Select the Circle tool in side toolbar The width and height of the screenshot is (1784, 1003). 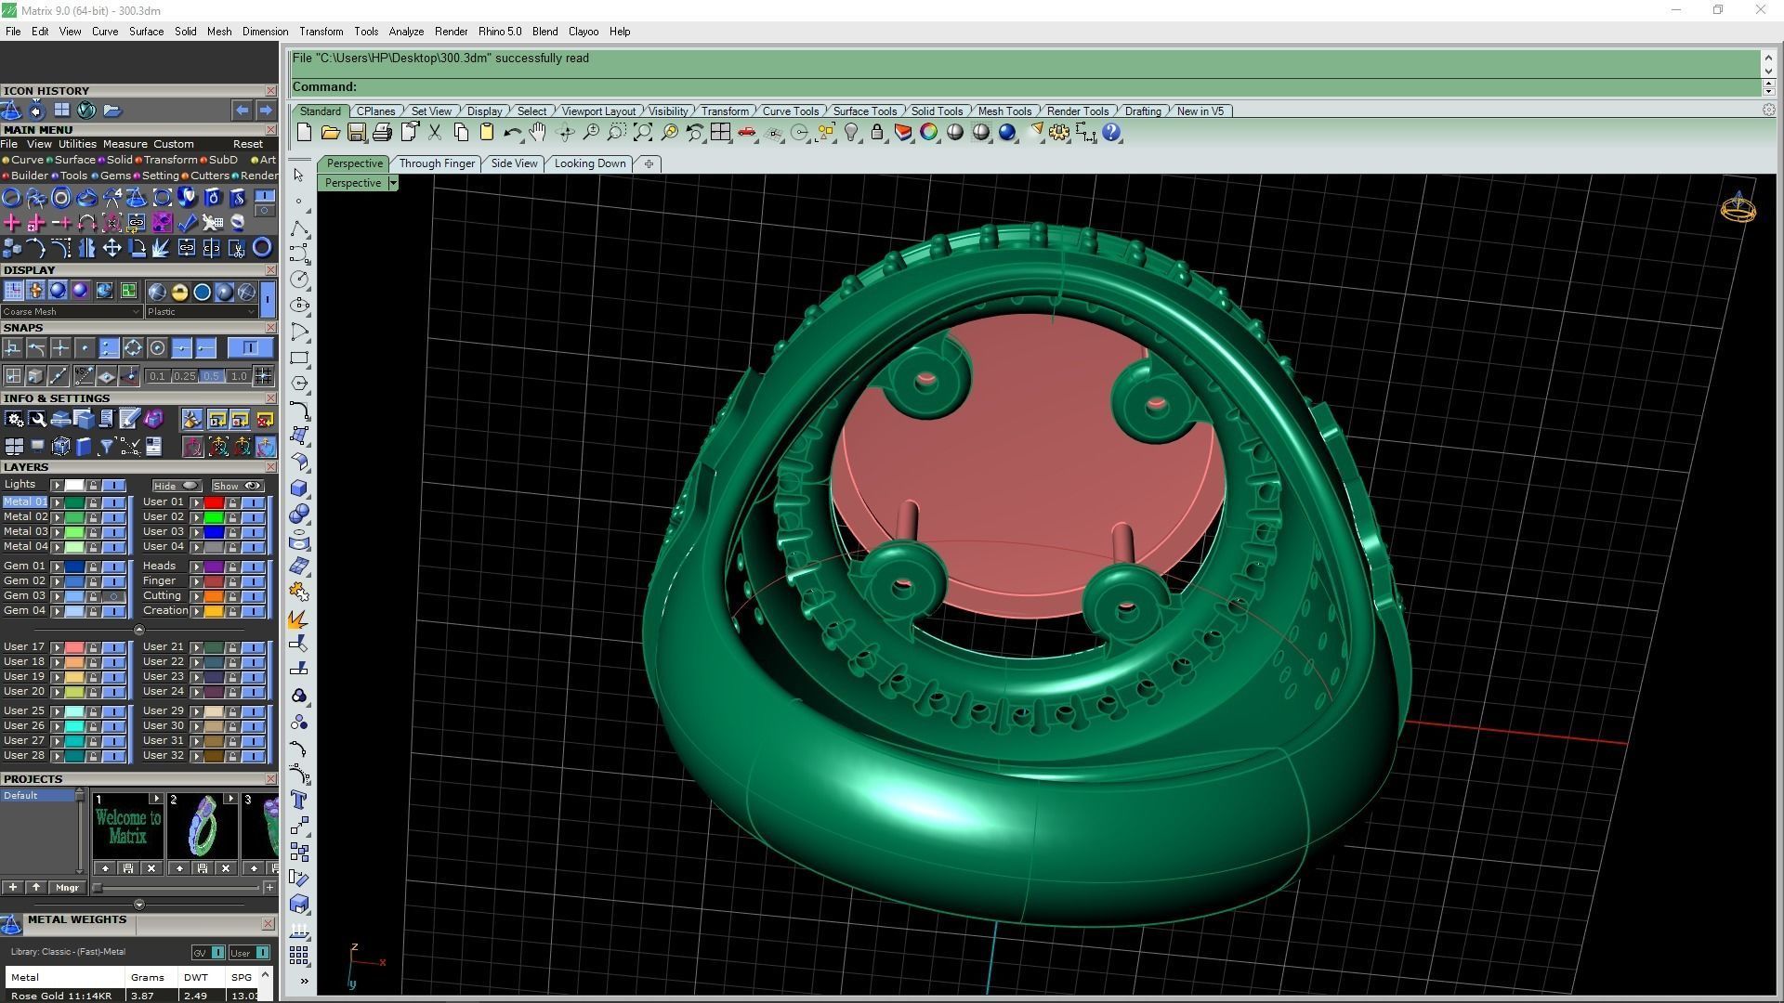coord(299,280)
